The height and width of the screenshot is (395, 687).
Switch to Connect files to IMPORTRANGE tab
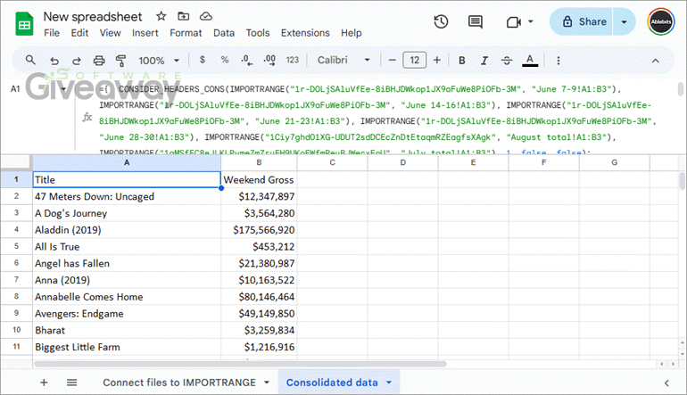click(x=186, y=383)
